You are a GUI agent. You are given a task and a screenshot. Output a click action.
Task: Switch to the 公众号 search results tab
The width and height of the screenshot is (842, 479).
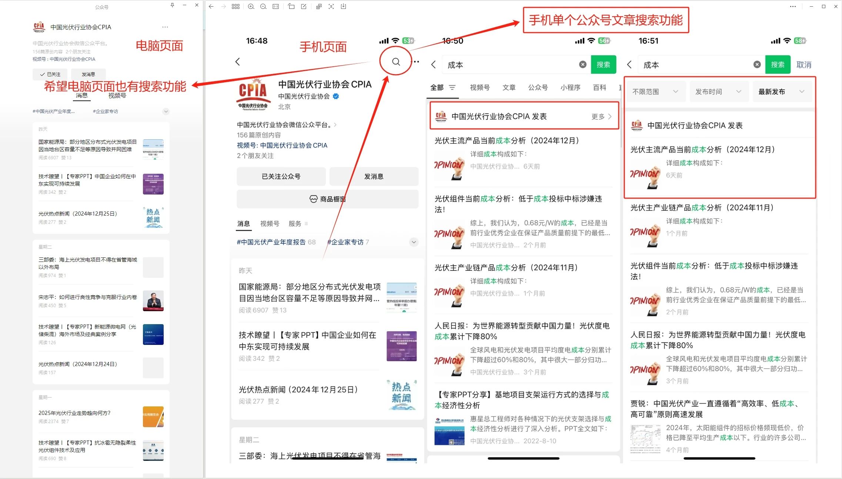[538, 87]
